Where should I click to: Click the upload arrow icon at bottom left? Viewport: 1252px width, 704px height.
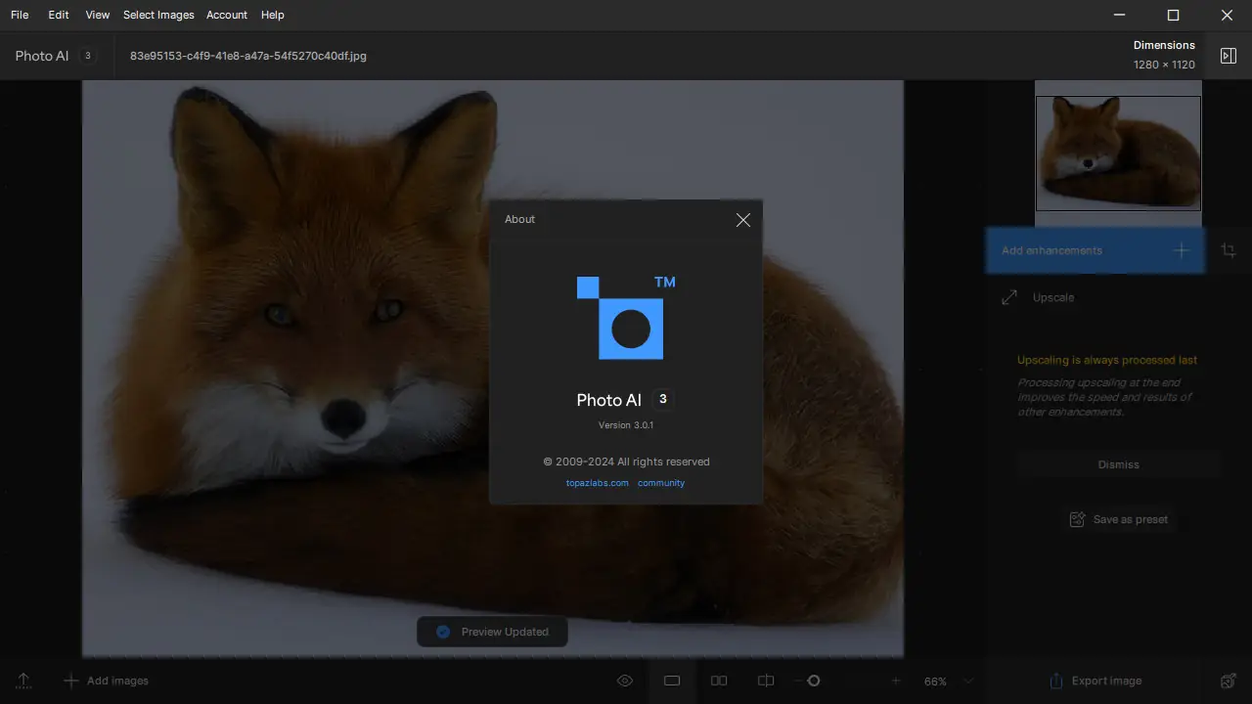(23, 681)
